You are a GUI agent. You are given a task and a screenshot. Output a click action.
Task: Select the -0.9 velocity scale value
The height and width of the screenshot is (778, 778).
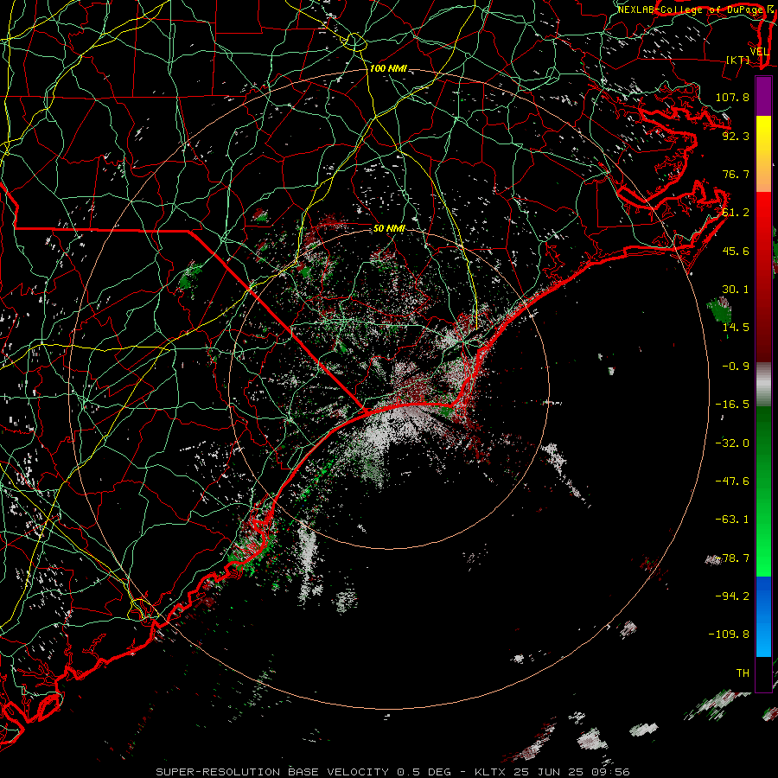736,367
